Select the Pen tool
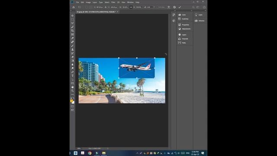The width and height of the screenshot is (277, 156). pyautogui.click(x=72, y=72)
